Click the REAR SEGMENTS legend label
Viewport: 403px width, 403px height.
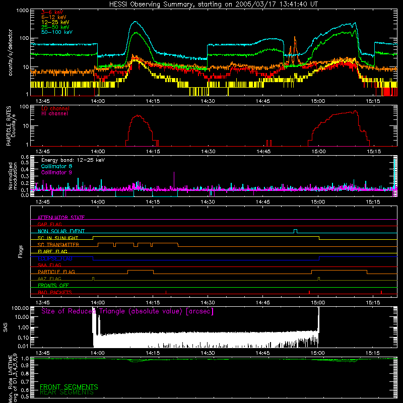click(x=66, y=392)
